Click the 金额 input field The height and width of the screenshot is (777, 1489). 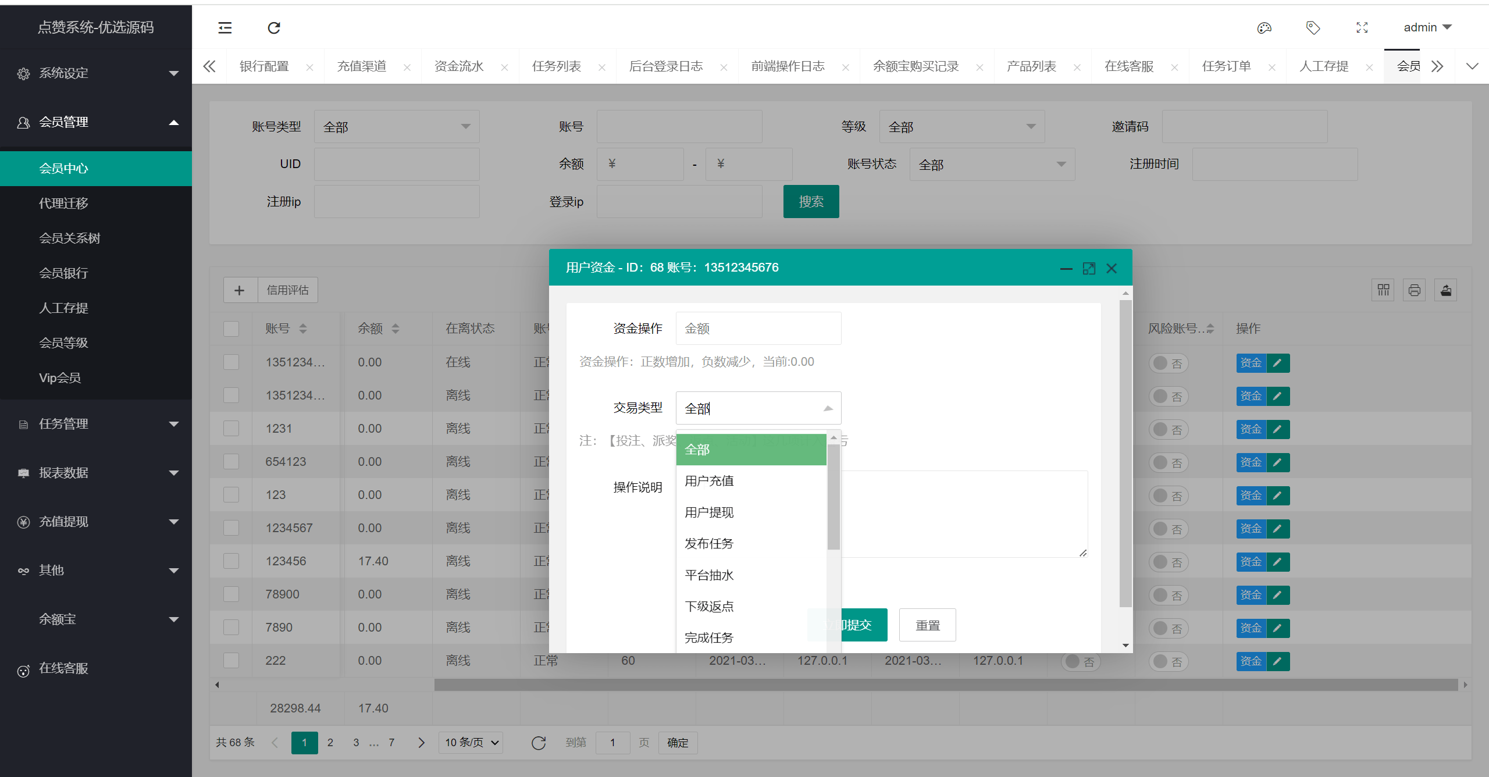click(x=758, y=329)
